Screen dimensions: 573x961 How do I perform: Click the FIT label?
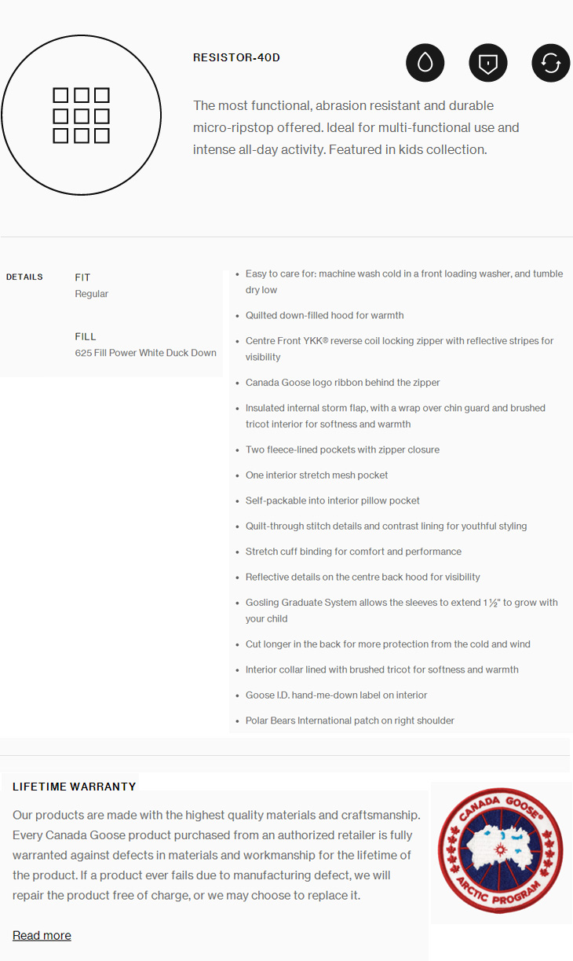tap(82, 277)
